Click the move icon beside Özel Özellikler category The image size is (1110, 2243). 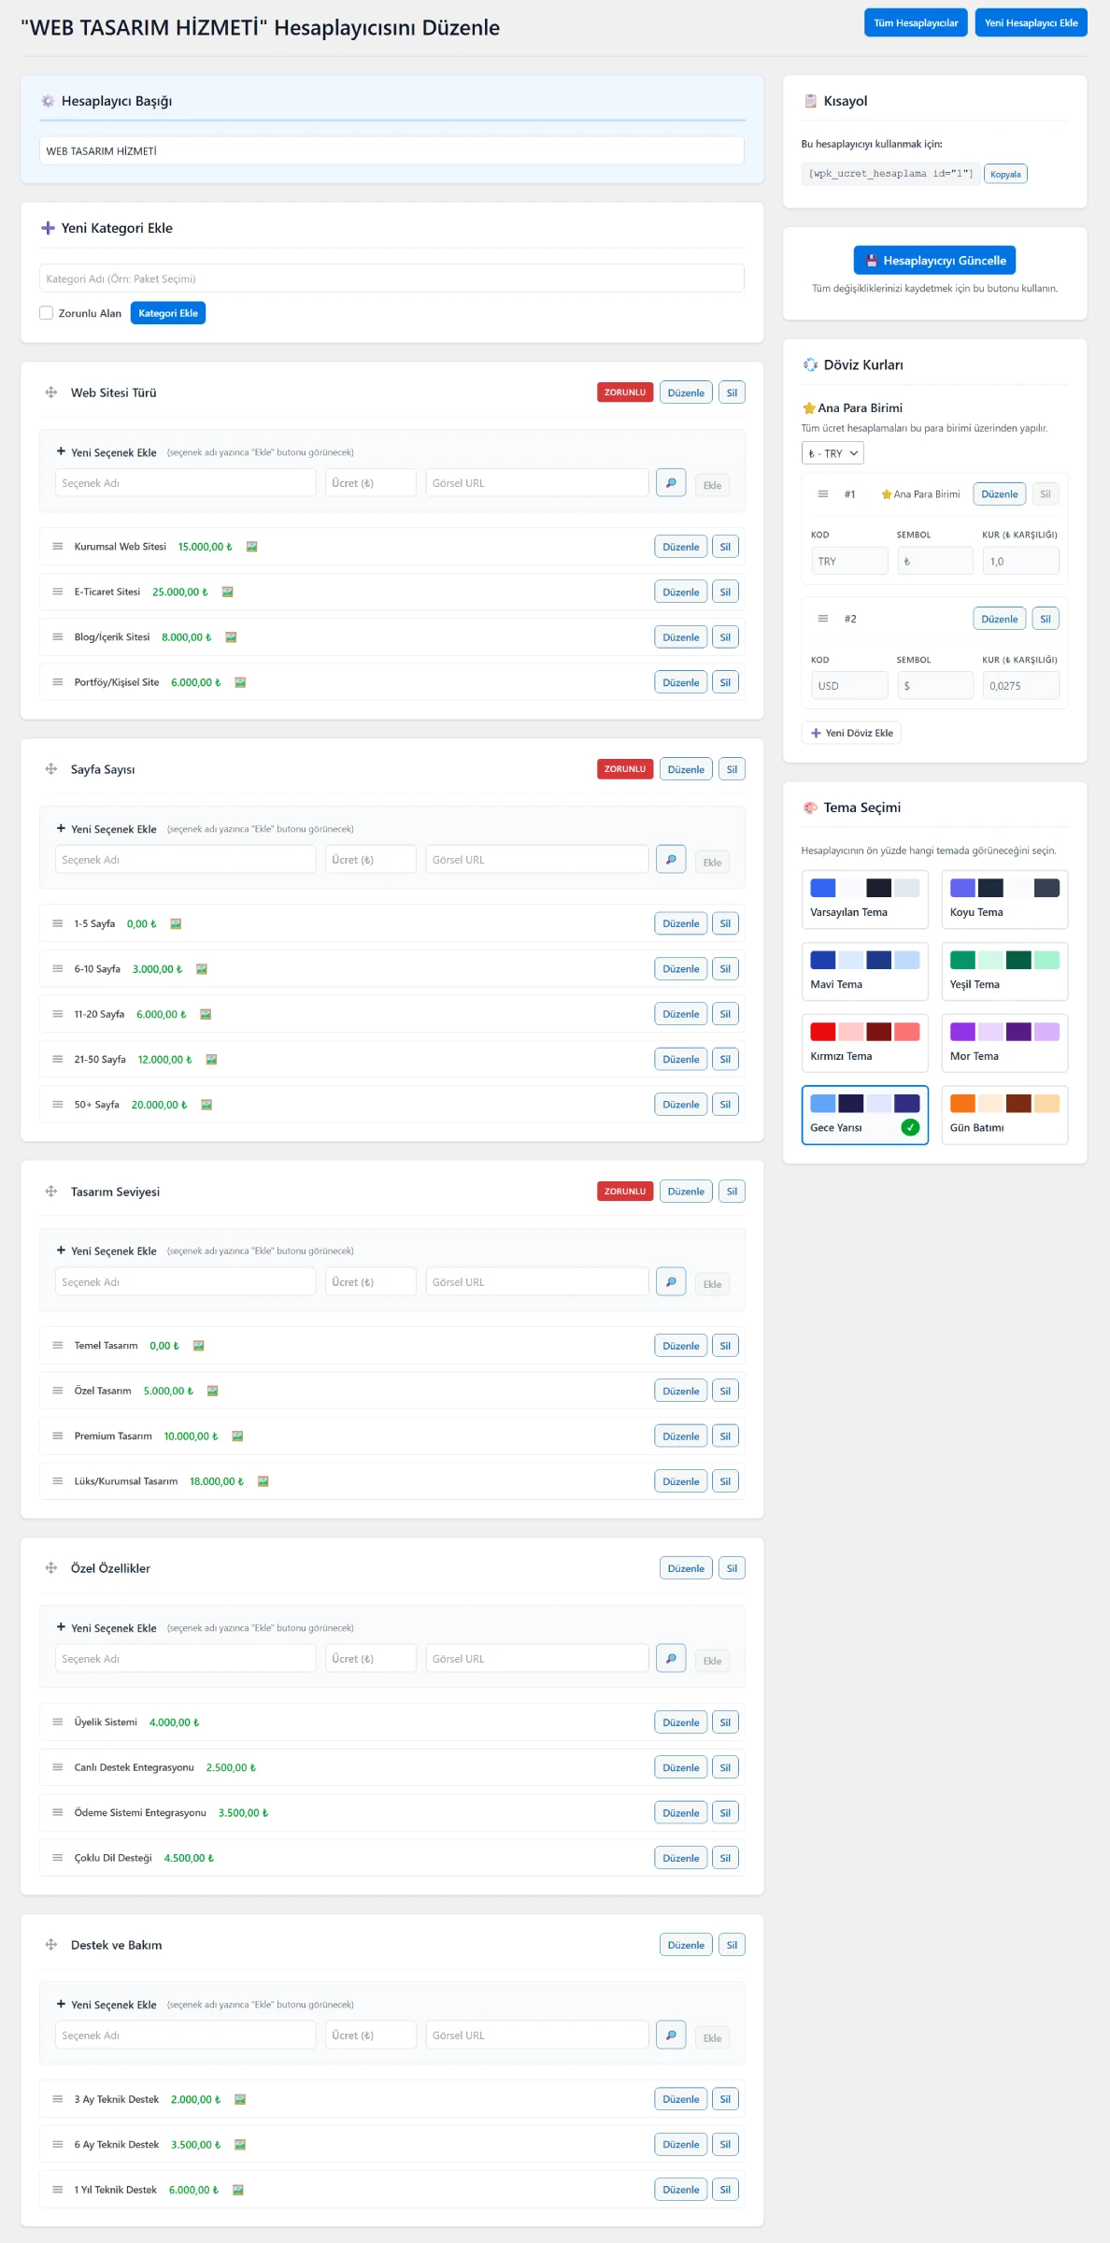coord(51,1568)
